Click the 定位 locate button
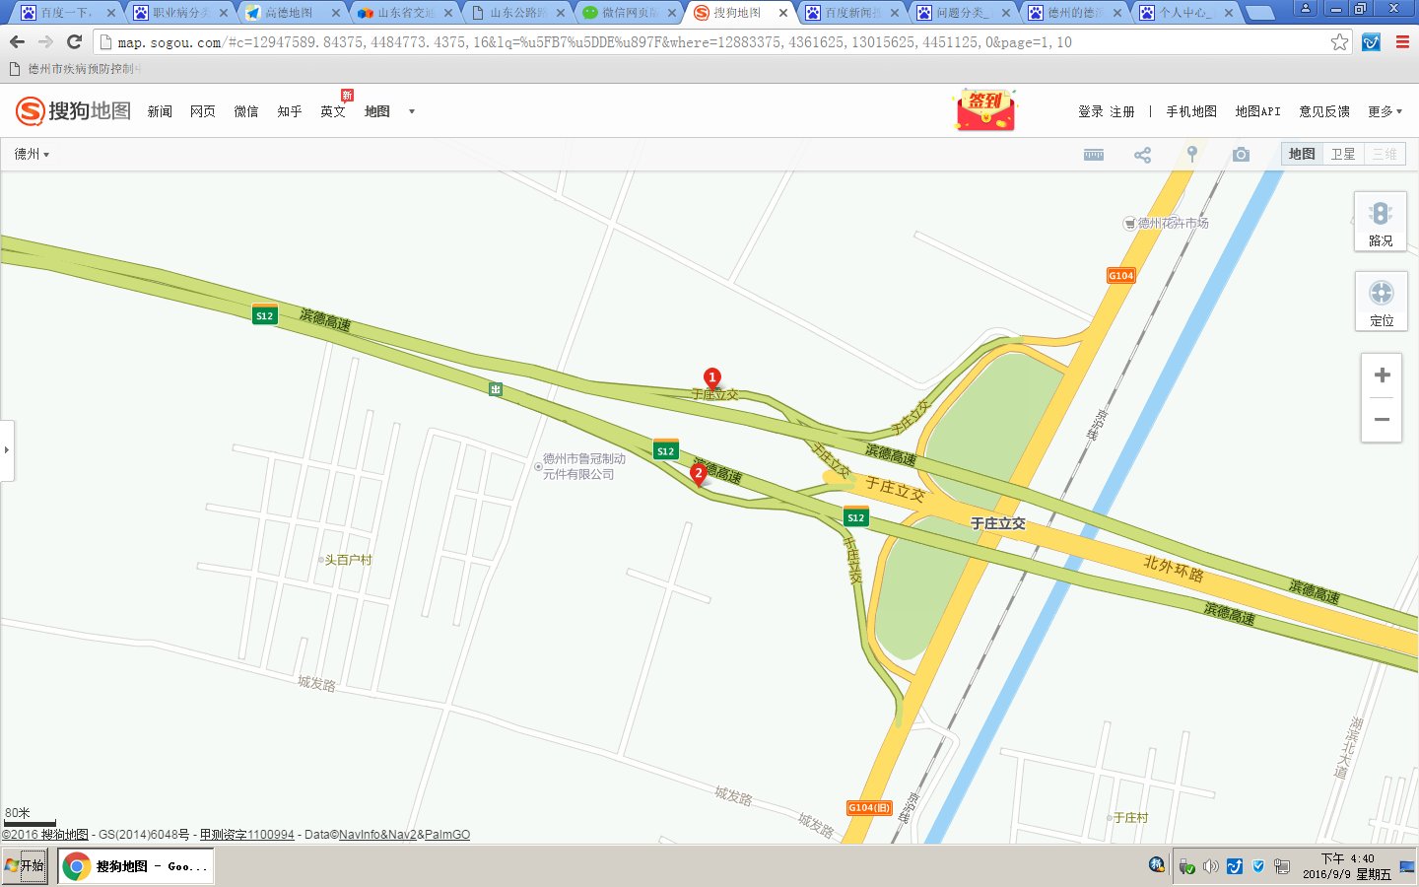This screenshot has width=1419, height=887. click(x=1381, y=302)
